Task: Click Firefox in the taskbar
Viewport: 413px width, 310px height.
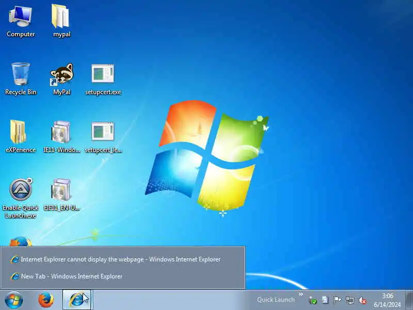Action: click(46, 300)
